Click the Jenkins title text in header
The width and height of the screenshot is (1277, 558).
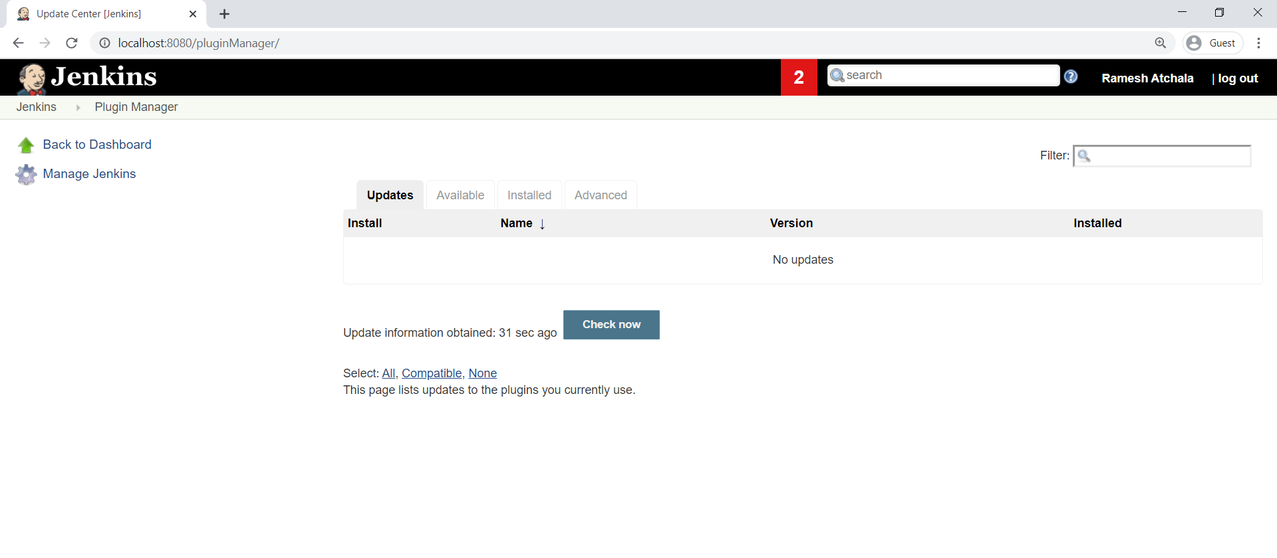click(x=104, y=77)
